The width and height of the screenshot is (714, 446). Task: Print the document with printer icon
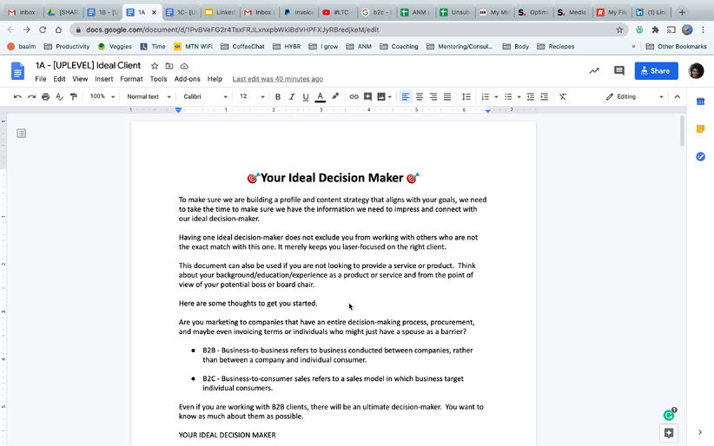coord(45,96)
